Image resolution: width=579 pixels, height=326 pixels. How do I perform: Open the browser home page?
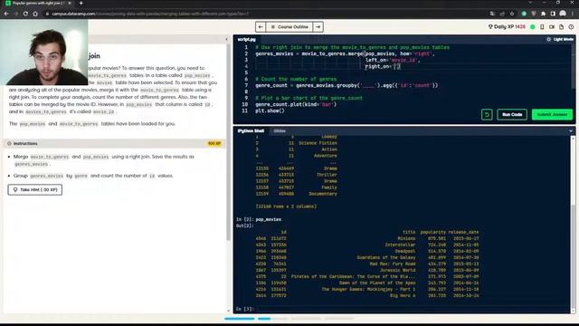tap(35, 14)
